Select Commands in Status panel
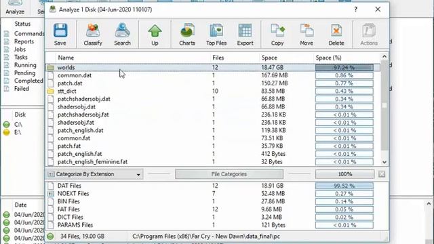The height and width of the screenshot is (244, 434). click(29, 33)
